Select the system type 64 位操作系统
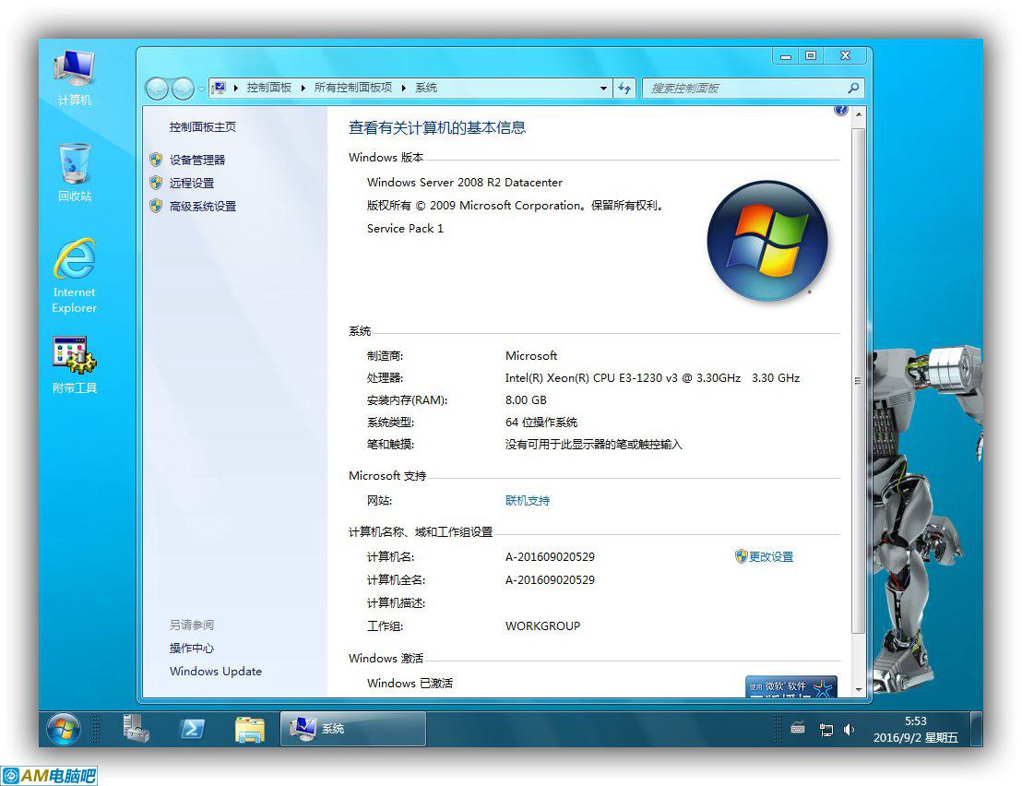 tap(541, 423)
